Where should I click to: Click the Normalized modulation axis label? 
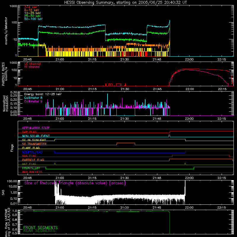6,103
